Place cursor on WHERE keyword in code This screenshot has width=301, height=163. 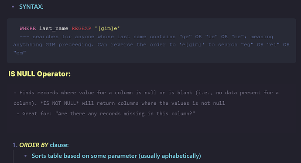pos(27,28)
